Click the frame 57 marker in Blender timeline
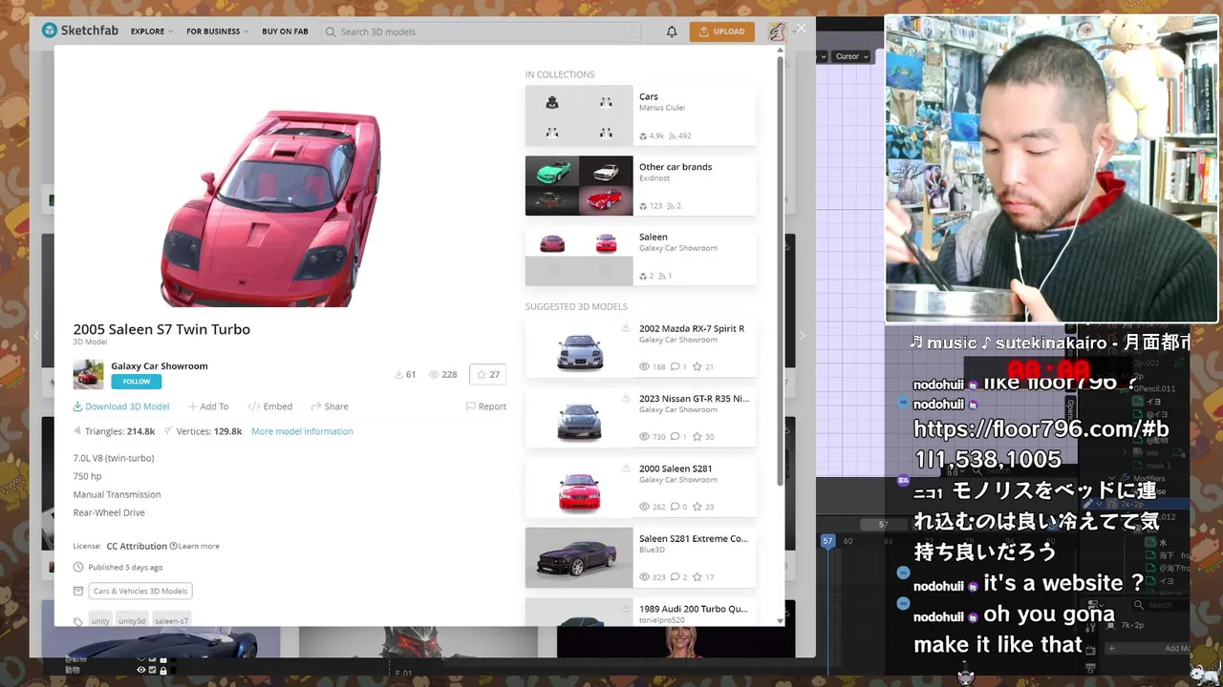This screenshot has height=687, width=1223. click(827, 541)
